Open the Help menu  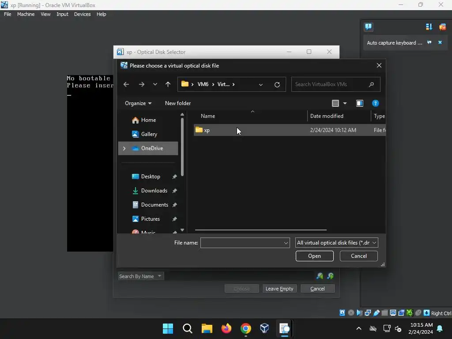[101, 14]
